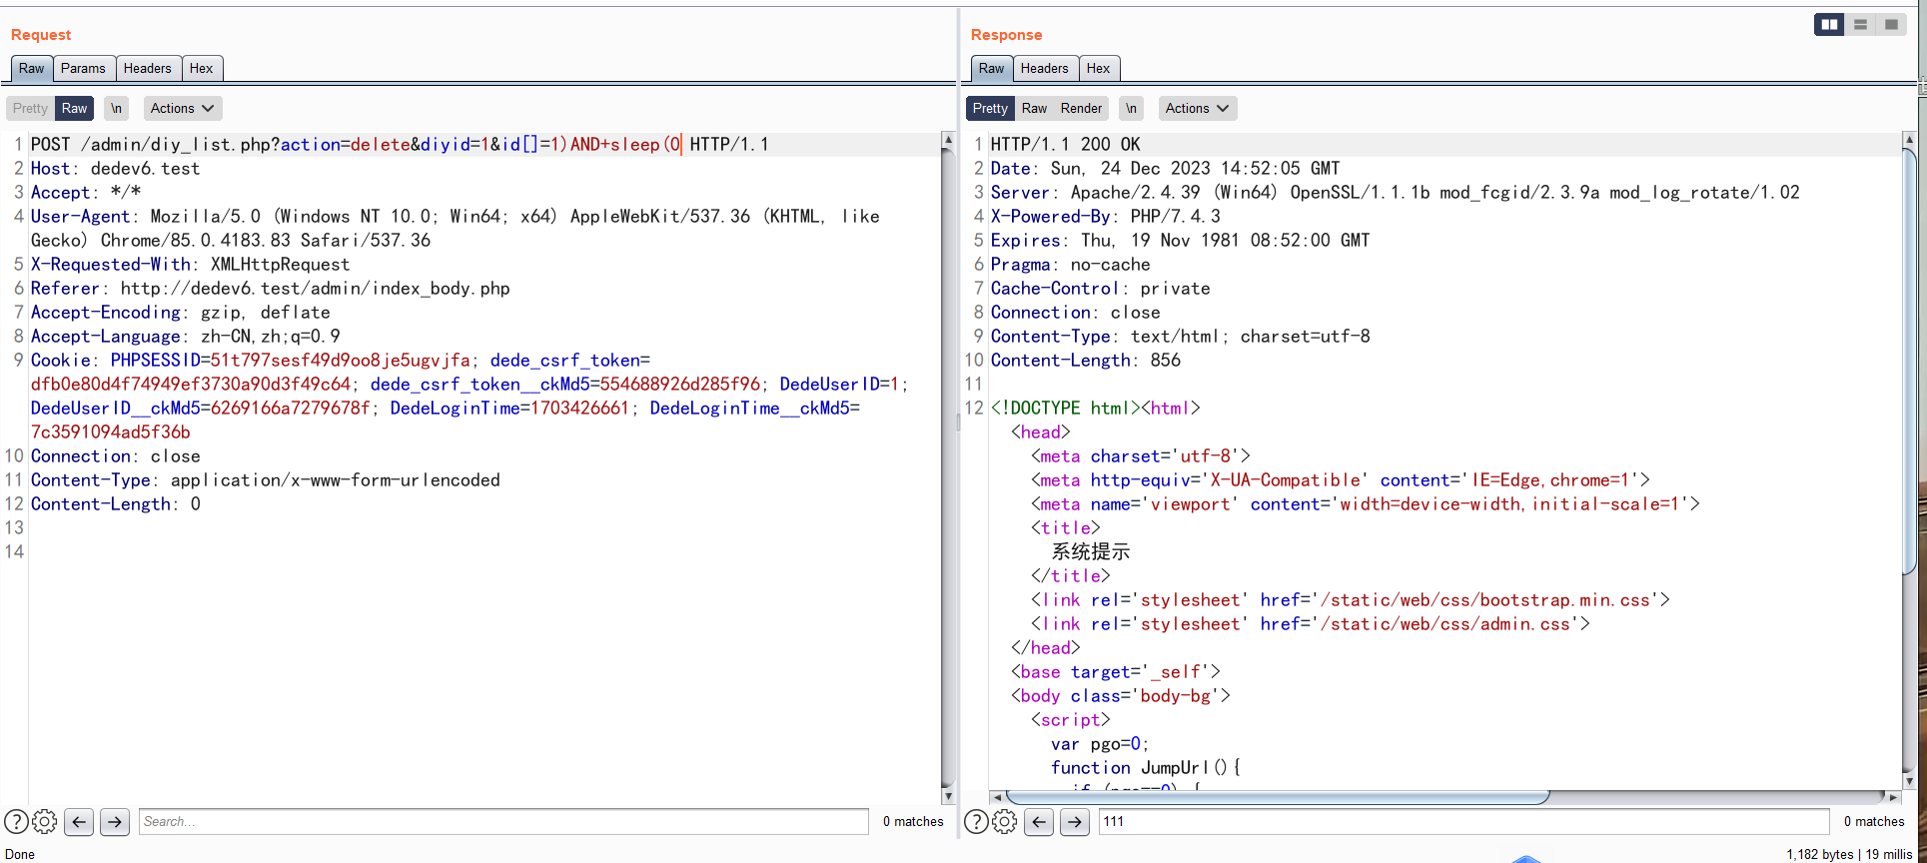Image resolution: width=1927 pixels, height=863 pixels.
Task: Open Response Headers tab
Action: (1045, 68)
